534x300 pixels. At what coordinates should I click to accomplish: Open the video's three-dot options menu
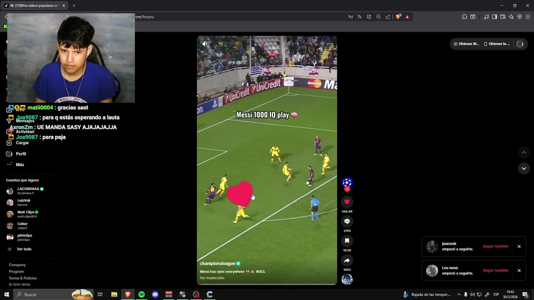tap(329, 43)
